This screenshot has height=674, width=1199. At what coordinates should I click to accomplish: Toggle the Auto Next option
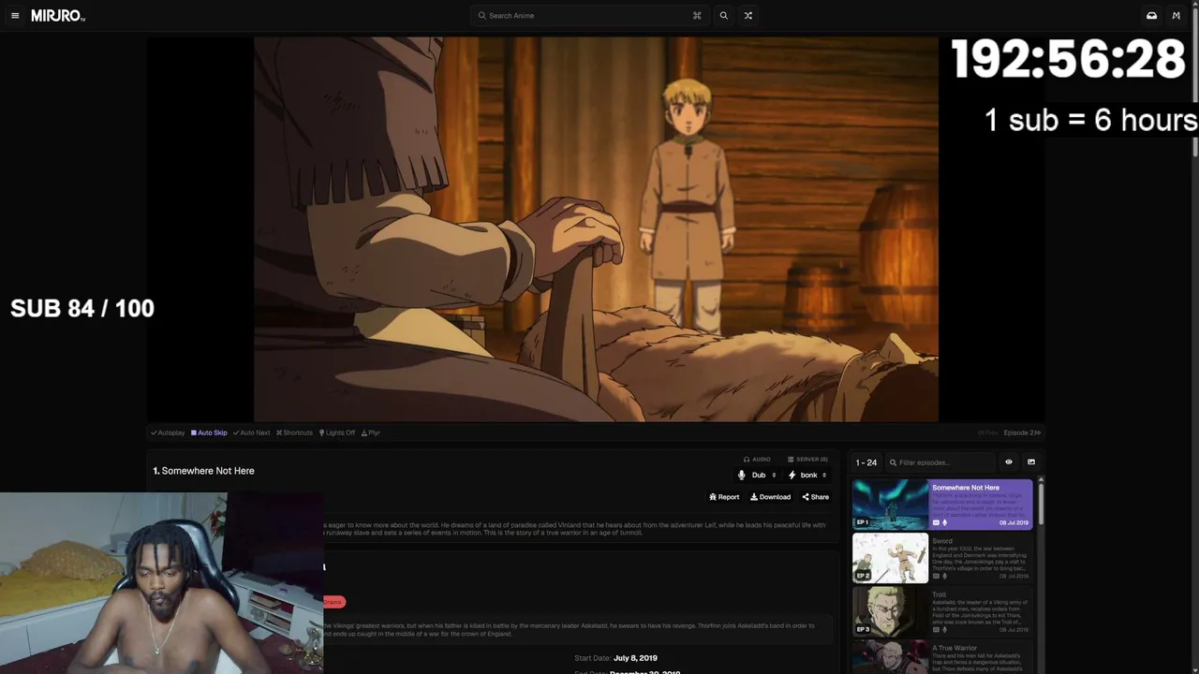coord(251,432)
